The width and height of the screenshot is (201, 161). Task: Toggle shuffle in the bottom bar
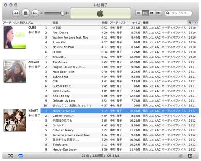[x=10, y=156]
